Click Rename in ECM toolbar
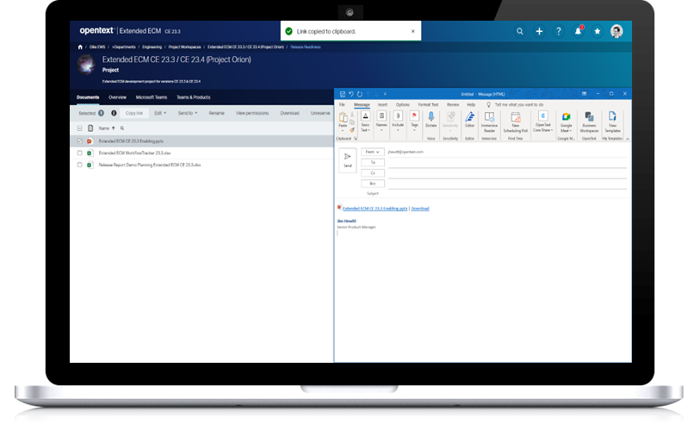This screenshot has width=700, height=430. tap(216, 113)
